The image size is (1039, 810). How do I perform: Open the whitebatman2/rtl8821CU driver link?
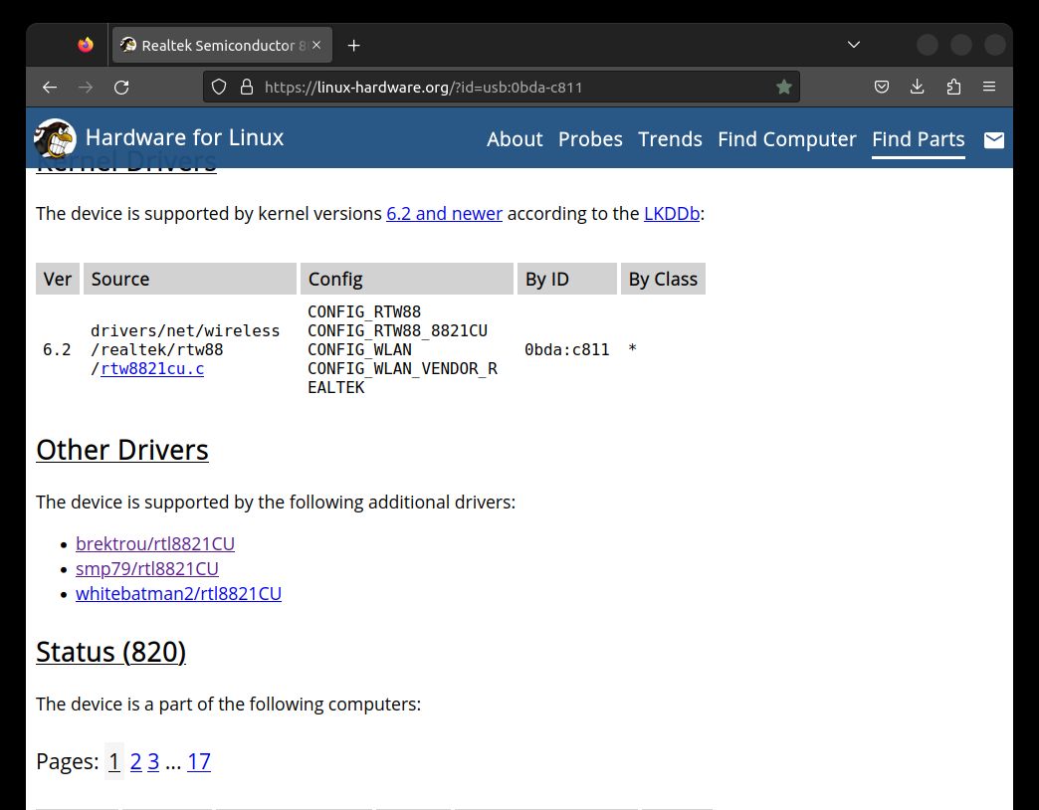pos(178,594)
